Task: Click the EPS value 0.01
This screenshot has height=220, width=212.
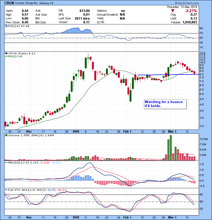Action: click(86, 15)
